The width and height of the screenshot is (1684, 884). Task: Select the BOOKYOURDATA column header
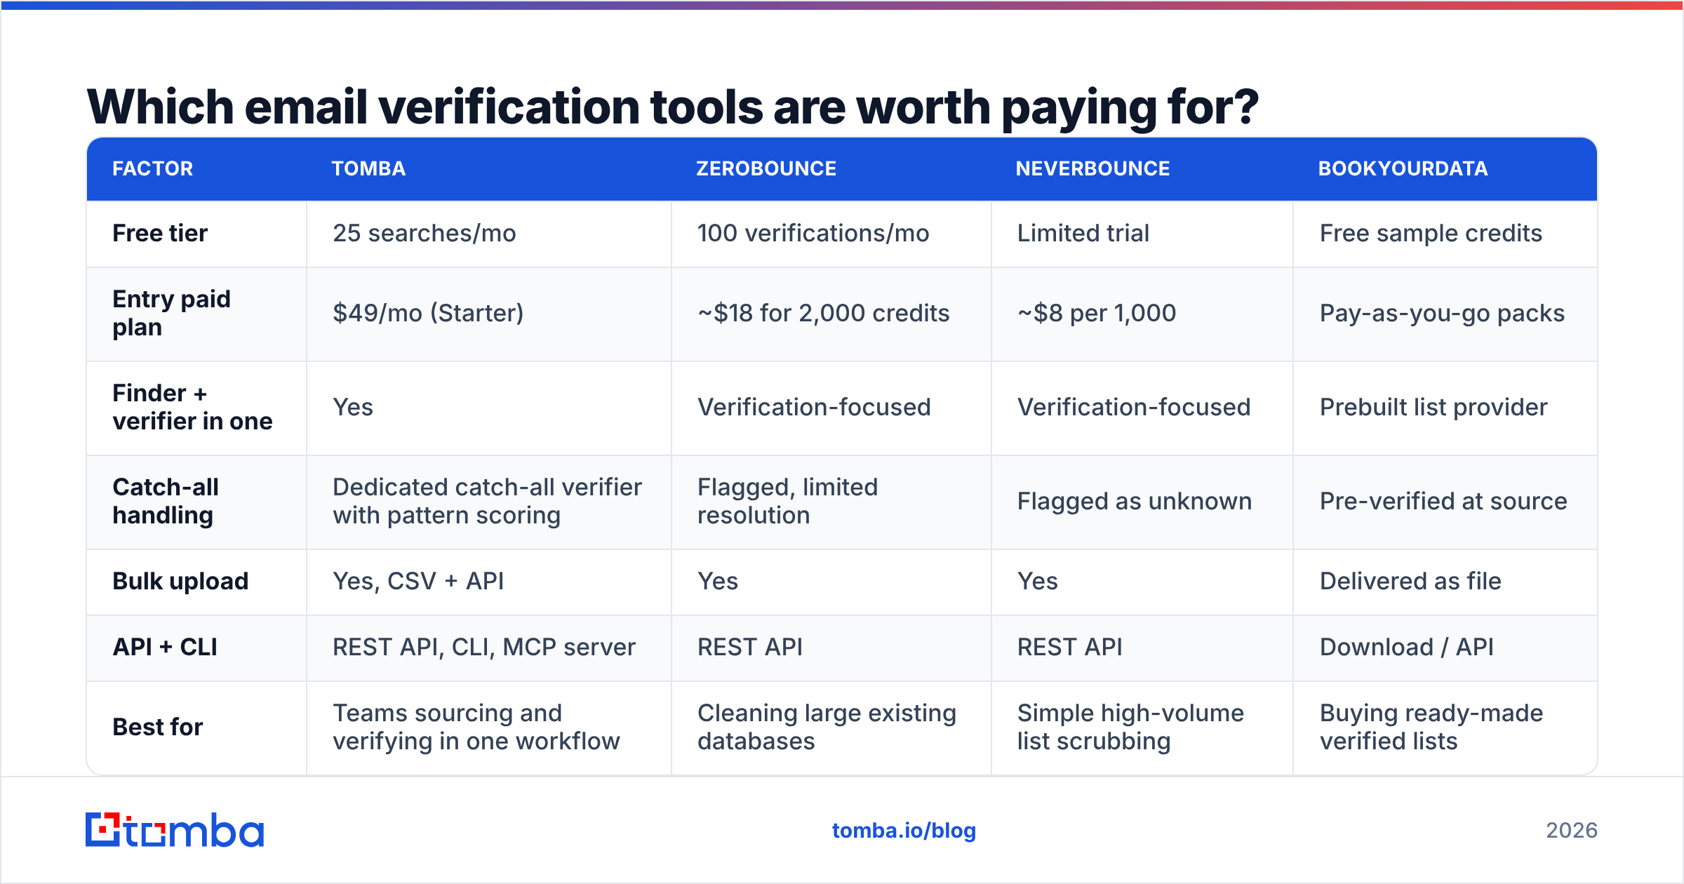(1403, 168)
